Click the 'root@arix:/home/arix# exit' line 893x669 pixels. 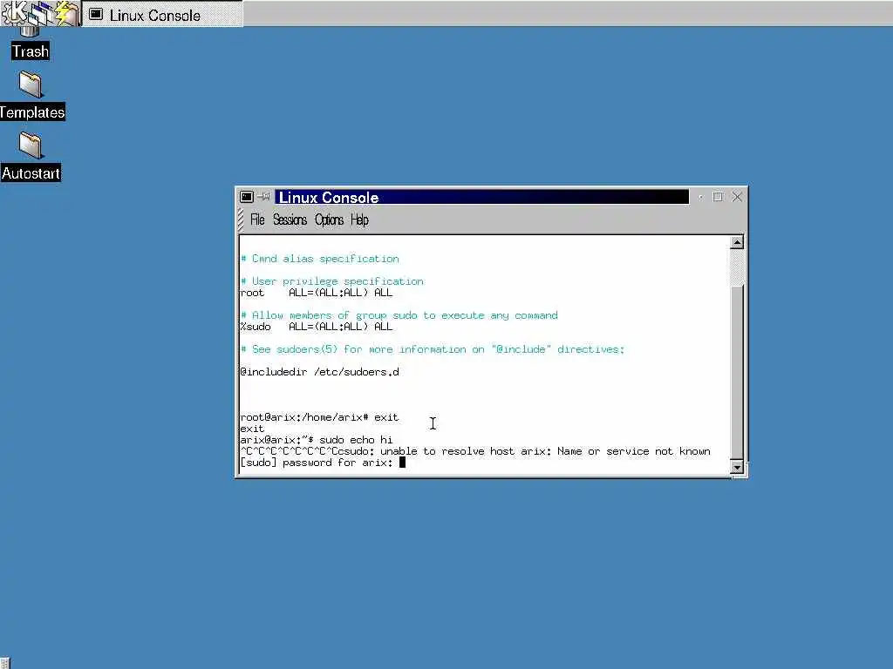click(x=319, y=417)
